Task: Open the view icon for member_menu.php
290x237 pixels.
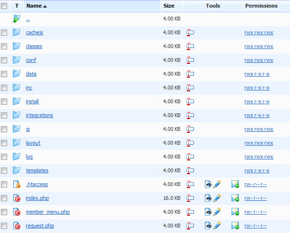Action: pyautogui.click(x=208, y=212)
